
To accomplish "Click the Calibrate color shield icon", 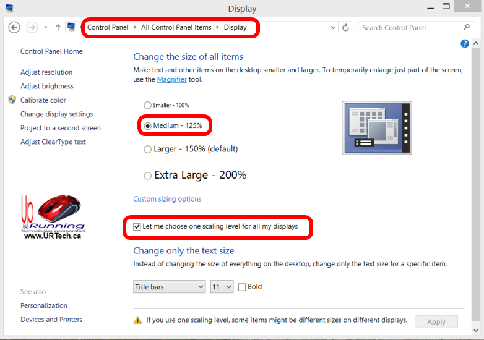I will click(x=12, y=100).
